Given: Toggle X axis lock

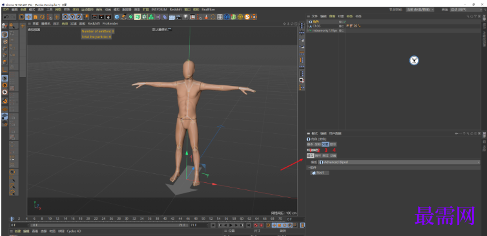Looking at the screenshot, I should click(x=66, y=17).
